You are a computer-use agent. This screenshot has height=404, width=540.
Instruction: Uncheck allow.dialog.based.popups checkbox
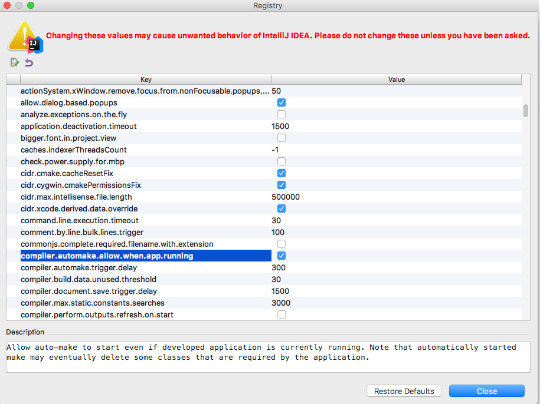pos(282,102)
